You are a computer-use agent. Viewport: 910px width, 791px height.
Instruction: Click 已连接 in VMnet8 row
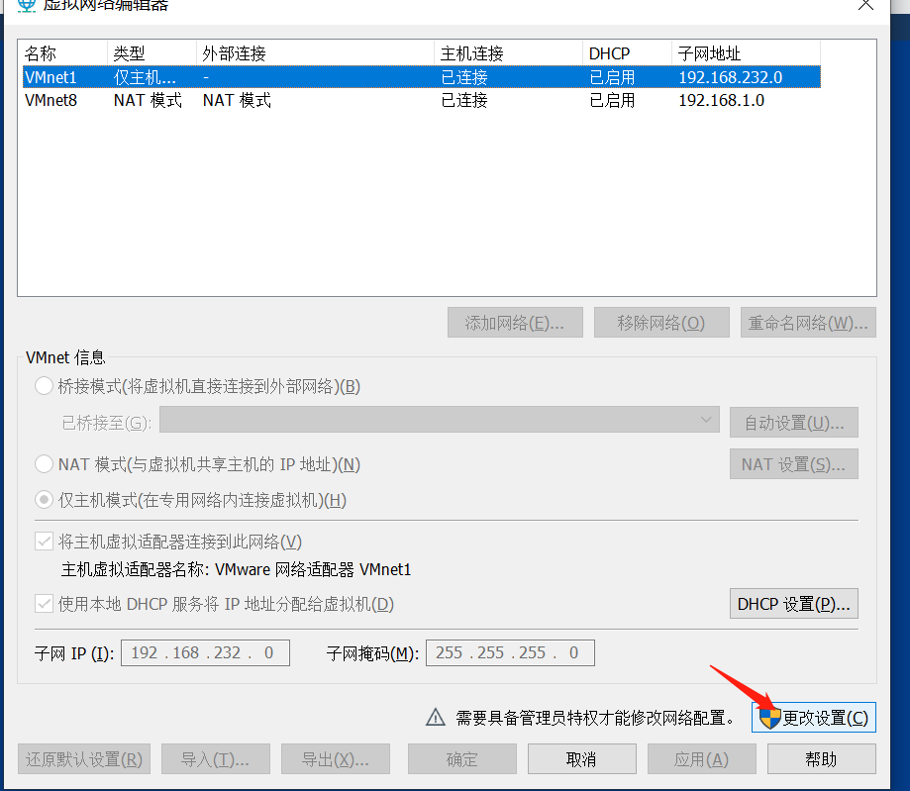464,100
